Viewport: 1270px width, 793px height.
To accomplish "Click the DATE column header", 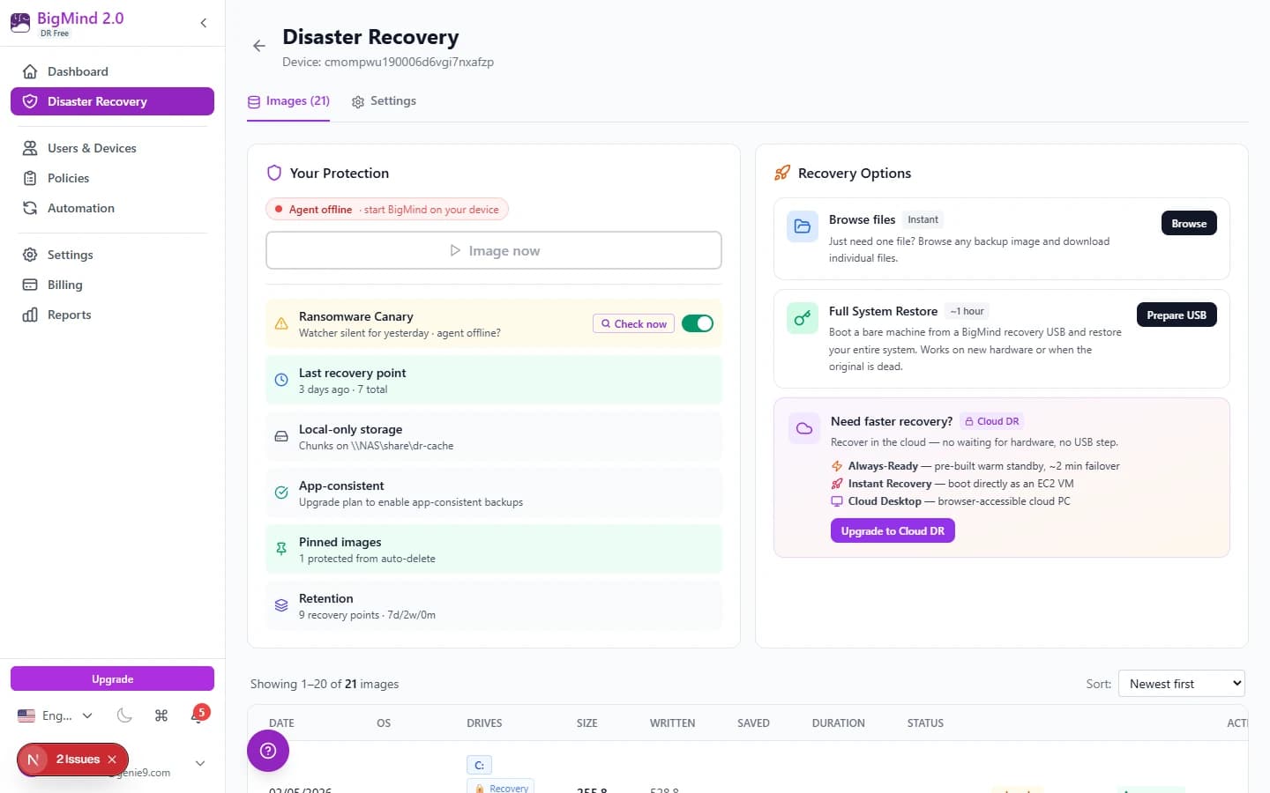I will (x=281, y=723).
